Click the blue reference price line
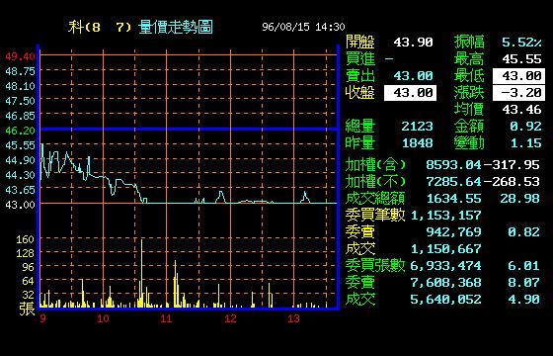The width and height of the screenshot is (553, 356). tap(189, 129)
